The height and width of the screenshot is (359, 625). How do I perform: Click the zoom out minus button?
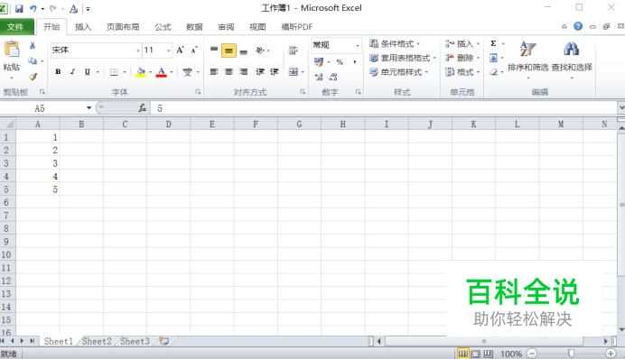(x=532, y=354)
